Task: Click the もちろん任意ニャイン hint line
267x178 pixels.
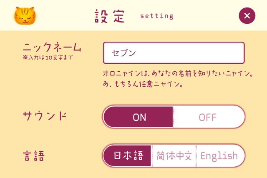Action: coord(143,84)
